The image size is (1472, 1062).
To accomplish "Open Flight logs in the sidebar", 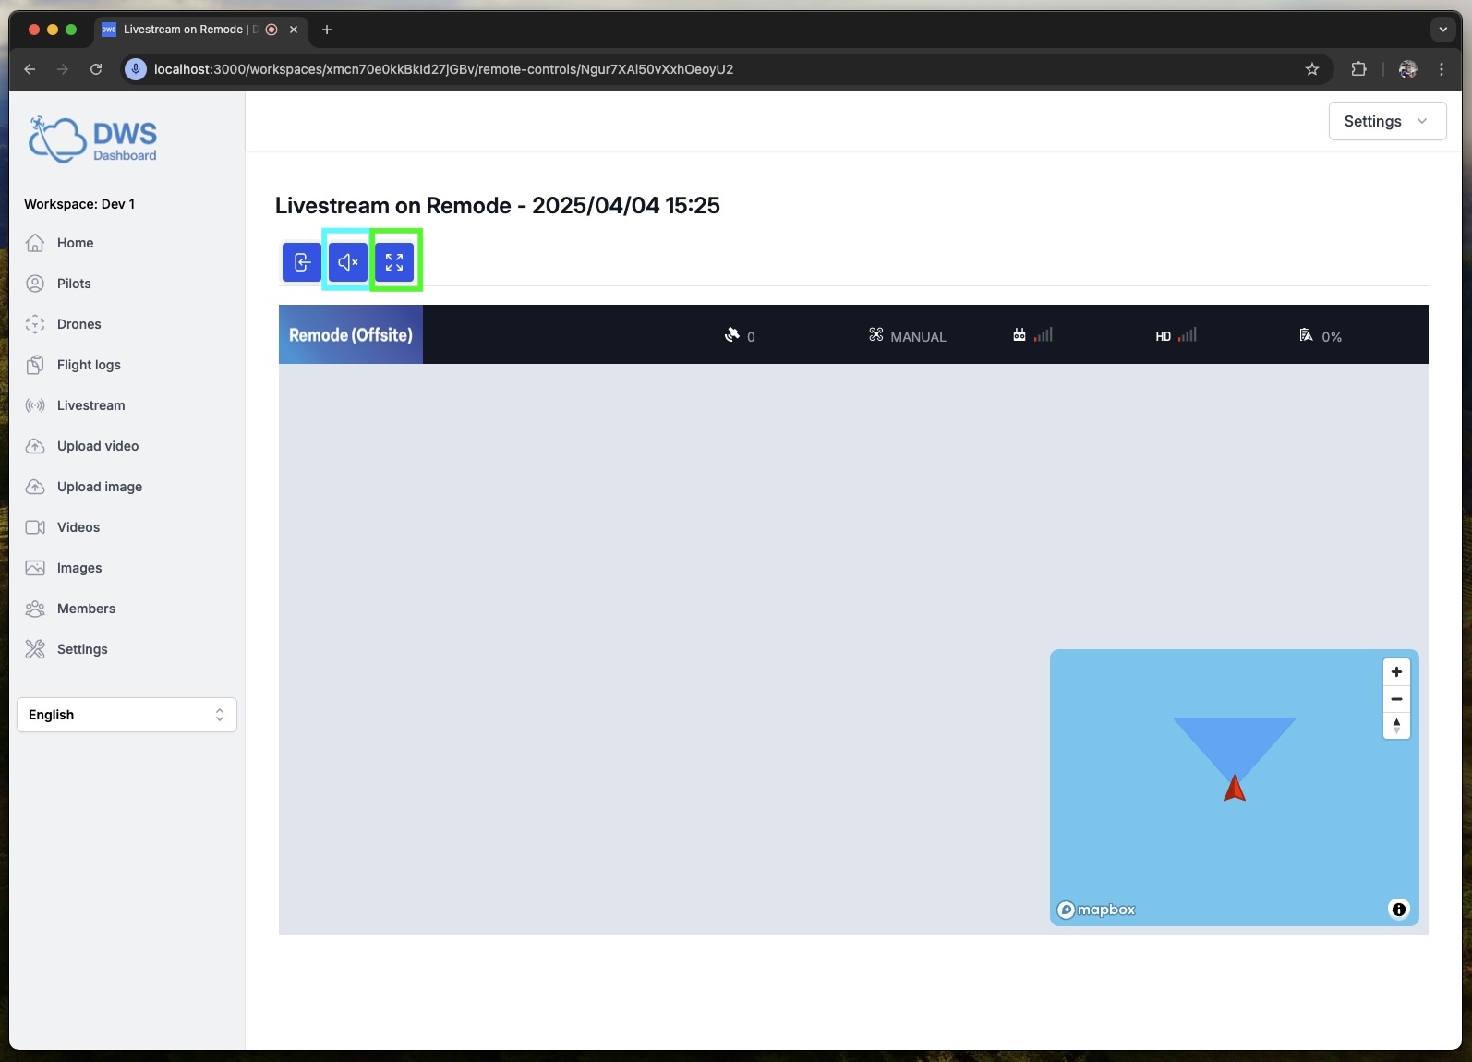I will 89,365.
